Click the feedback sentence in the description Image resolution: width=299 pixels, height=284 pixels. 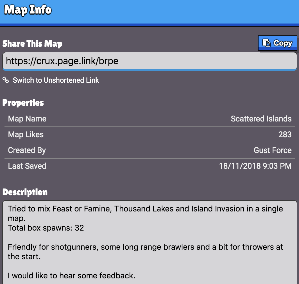(x=71, y=276)
